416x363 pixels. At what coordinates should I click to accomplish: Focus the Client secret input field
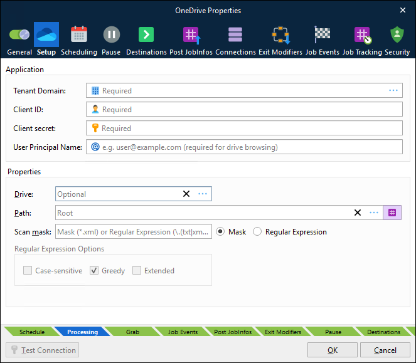click(244, 128)
